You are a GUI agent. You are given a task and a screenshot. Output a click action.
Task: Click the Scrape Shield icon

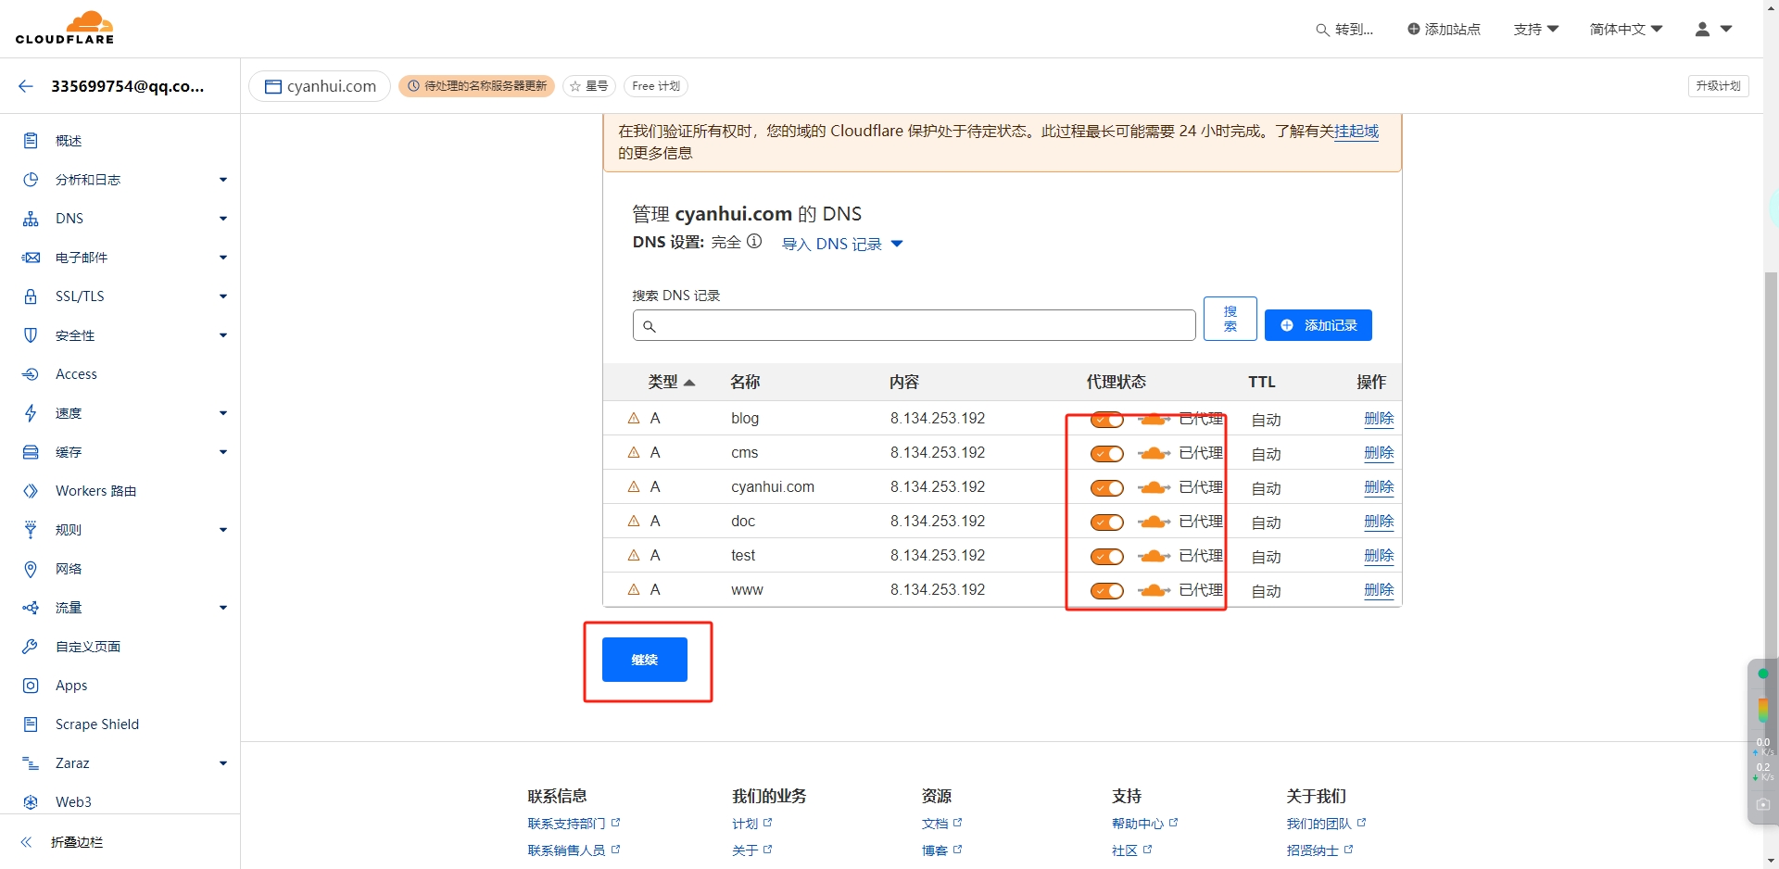pyautogui.click(x=31, y=724)
